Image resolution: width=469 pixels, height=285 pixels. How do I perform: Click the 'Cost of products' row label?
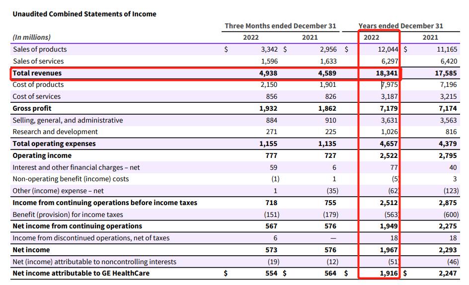click(38, 84)
